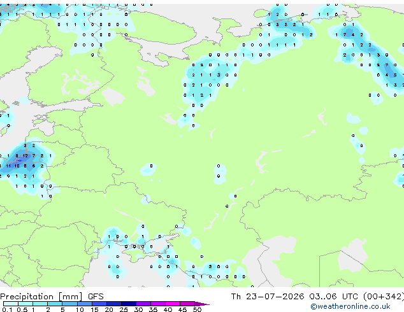Pick the 0.5–1 mm legend swatch
The width and height of the screenshot is (404, 312).
[25, 304]
